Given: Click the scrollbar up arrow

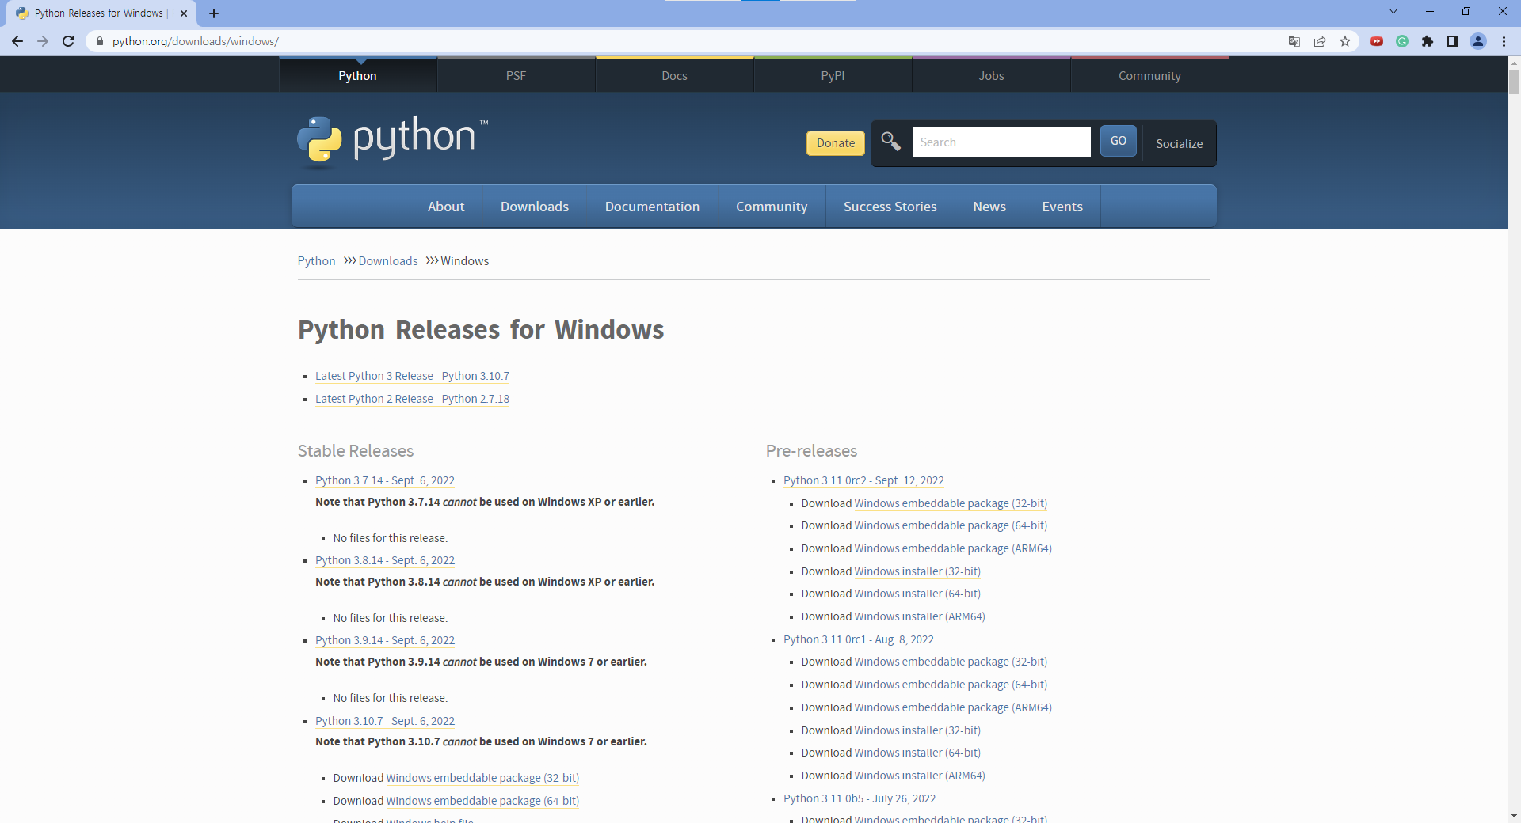Looking at the screenshot, I should click(1514, 62).
